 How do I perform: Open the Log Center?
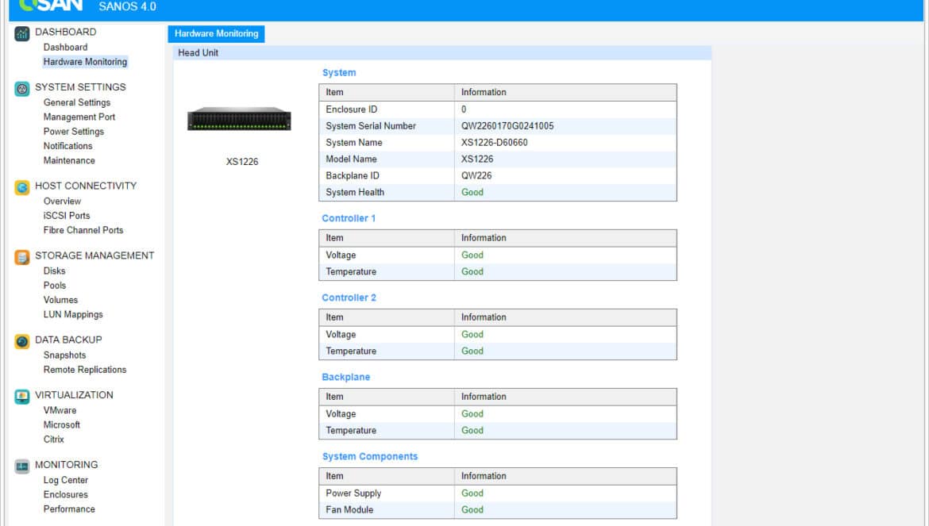(66, 481)
